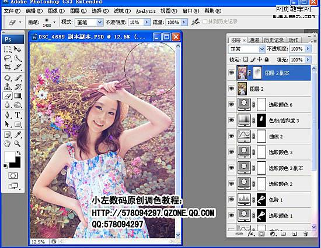Open the 流量 slider arrow
The width and height of the screenshot is (321, 248).
click(x=184, y=22)
